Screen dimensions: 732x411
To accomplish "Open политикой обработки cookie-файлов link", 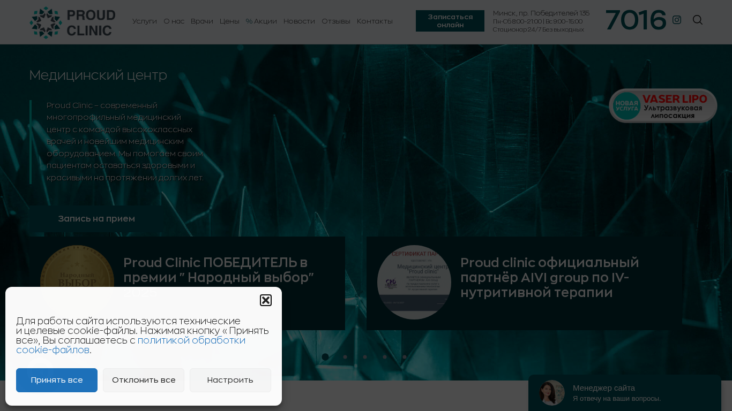I will pyautogui.click(x=131, y=345).
